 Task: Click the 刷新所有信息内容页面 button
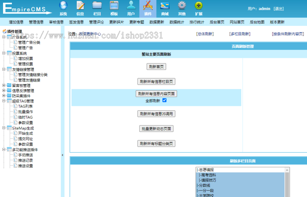157,94
